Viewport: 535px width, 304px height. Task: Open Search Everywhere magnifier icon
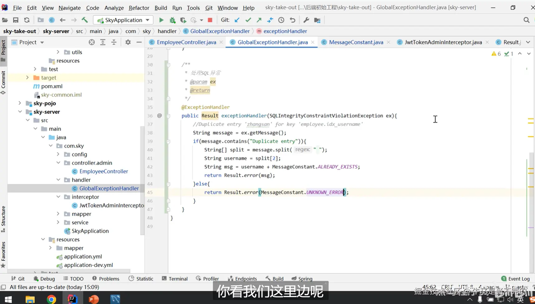527,20
